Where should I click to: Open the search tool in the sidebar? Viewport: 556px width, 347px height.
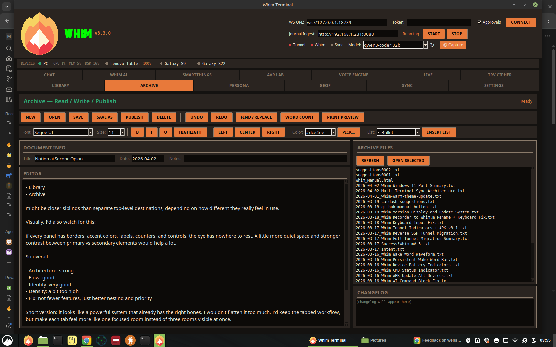(9, 48)
